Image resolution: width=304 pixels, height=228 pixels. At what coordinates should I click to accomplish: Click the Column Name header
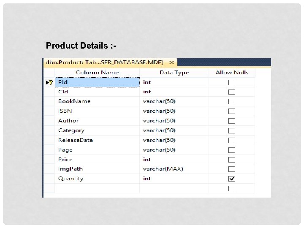97,73
